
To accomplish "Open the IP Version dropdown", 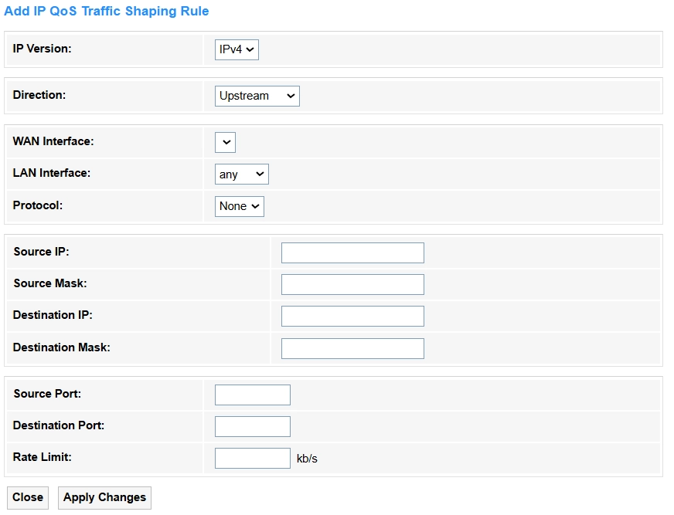I will tap(237, 50).
